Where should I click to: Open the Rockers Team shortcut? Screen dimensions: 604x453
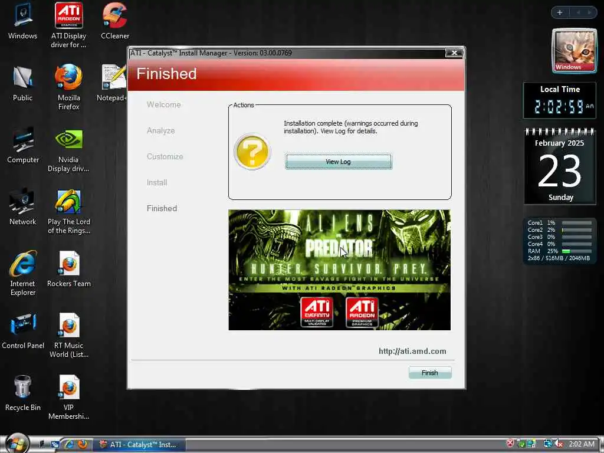pos(68,269)
